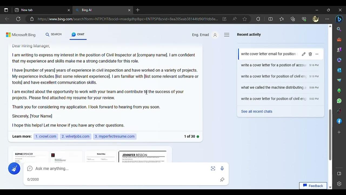The image size is (346, 195).
Task: Open the Bing hamburger menu
Action: (227, 35)
